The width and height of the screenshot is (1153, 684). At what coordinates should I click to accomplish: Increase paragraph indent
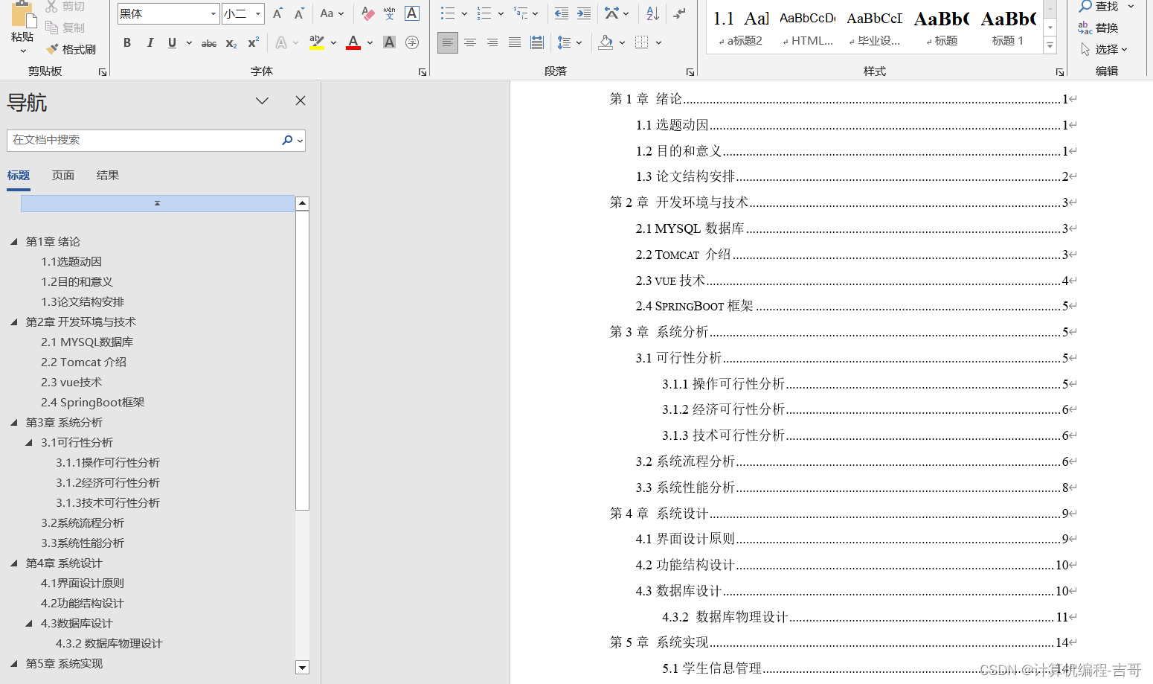(584, 13)
